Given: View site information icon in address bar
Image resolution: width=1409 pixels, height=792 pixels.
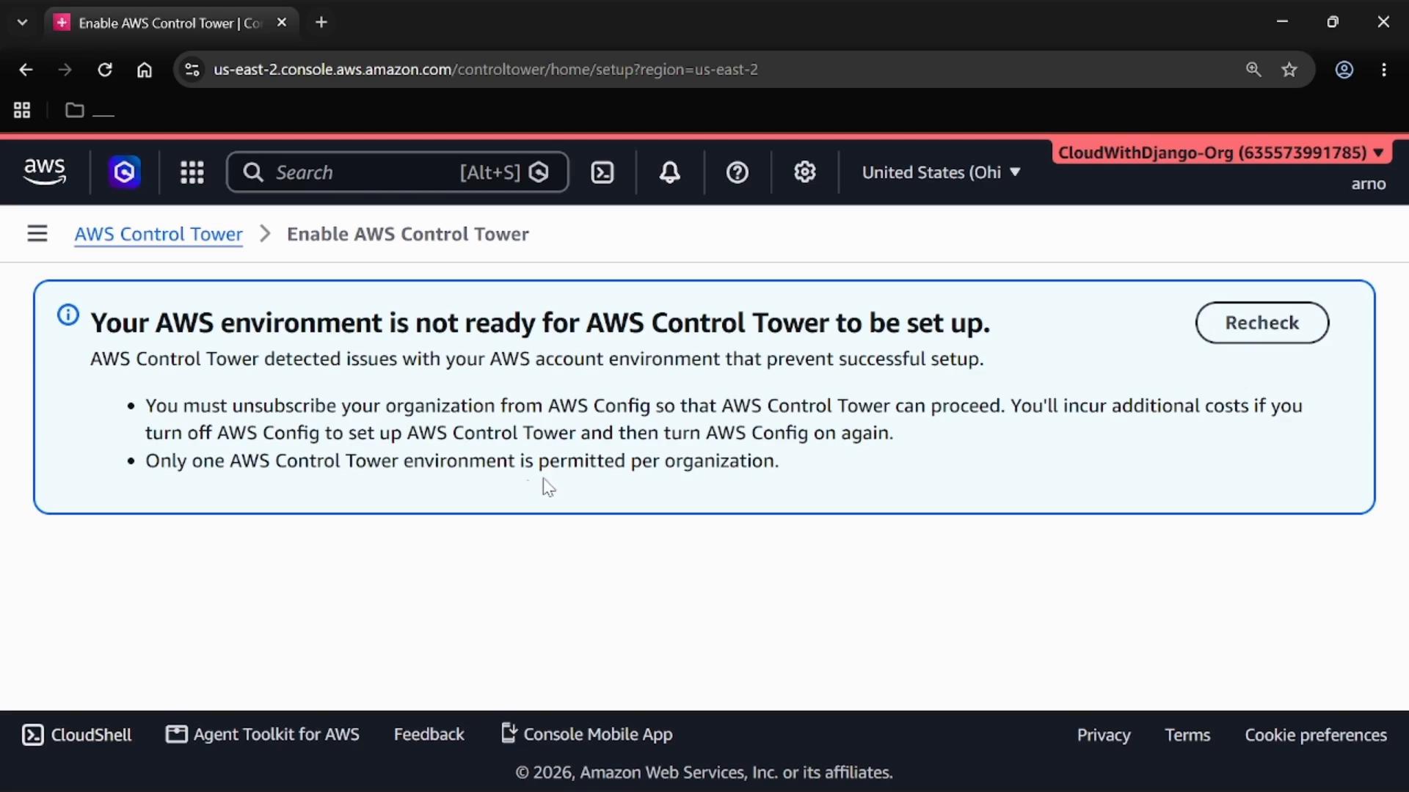Looking at the screenshot, I should 192,70.
